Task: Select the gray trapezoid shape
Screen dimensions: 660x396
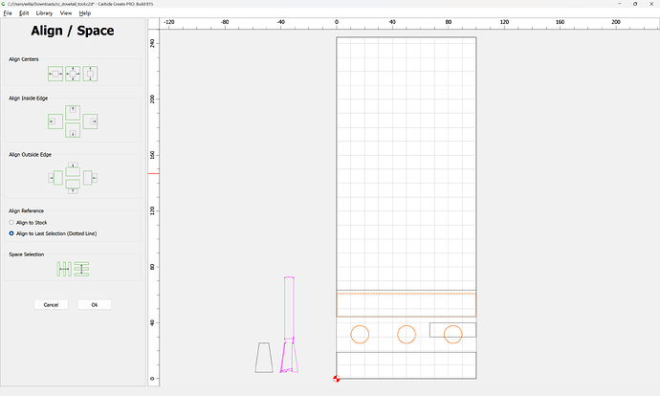Action: [264, 358]
